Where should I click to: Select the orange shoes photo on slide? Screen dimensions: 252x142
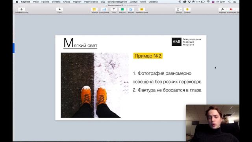click(94, 85)
